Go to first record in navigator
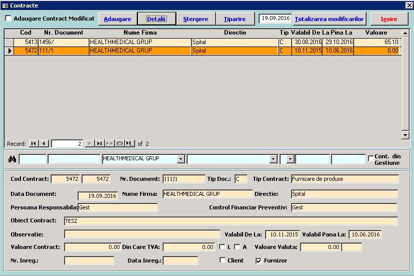 click(33, 144)
